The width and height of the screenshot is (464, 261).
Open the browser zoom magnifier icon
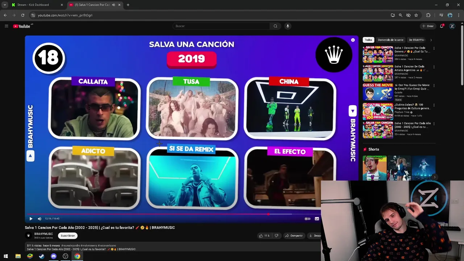[x=401, y=15]
